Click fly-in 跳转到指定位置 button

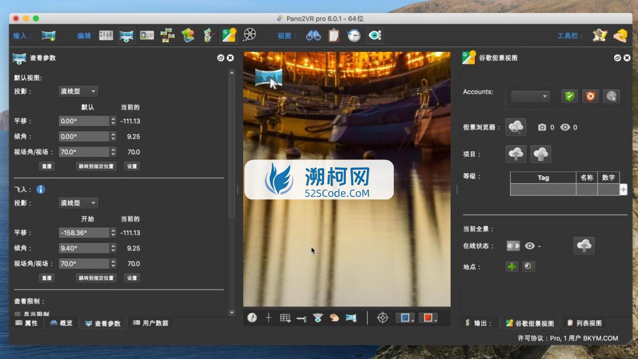pos(96,278)
